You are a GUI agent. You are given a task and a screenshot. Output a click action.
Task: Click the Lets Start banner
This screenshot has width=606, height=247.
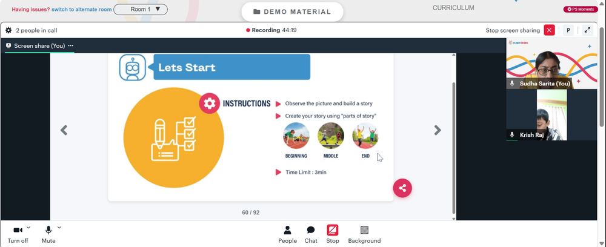[232, 67]
